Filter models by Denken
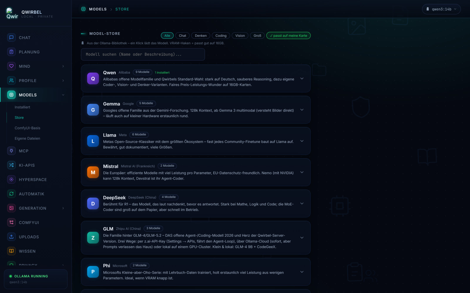Viewport: 470px width, 293px height. coord(201,36)
